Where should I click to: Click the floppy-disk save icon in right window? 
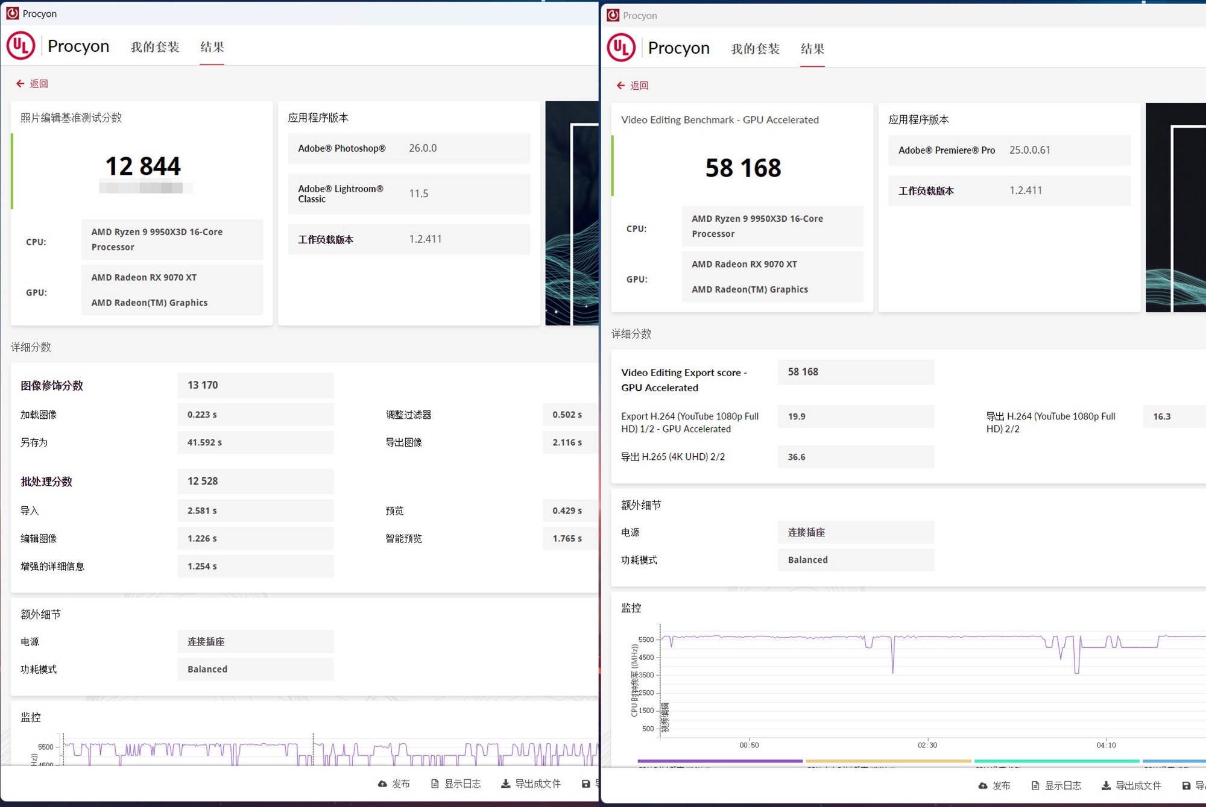1186,786
